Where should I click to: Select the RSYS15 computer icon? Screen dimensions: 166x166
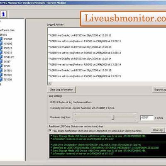pos(1,48)
